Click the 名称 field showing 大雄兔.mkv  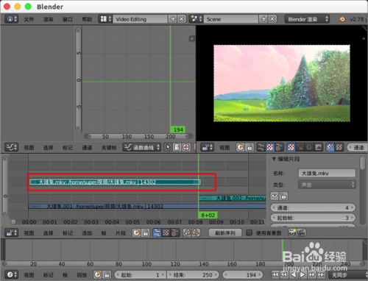click(x=327, y=174)
